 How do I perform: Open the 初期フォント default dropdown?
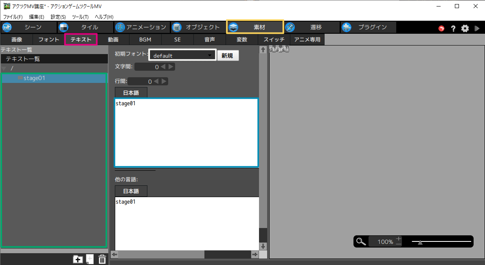click(x=182, y=56)
